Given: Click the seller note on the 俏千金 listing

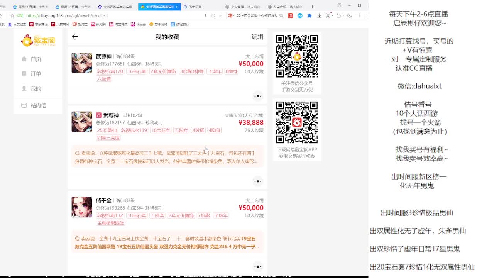Looking at the screenshot, I should (167, 242).
